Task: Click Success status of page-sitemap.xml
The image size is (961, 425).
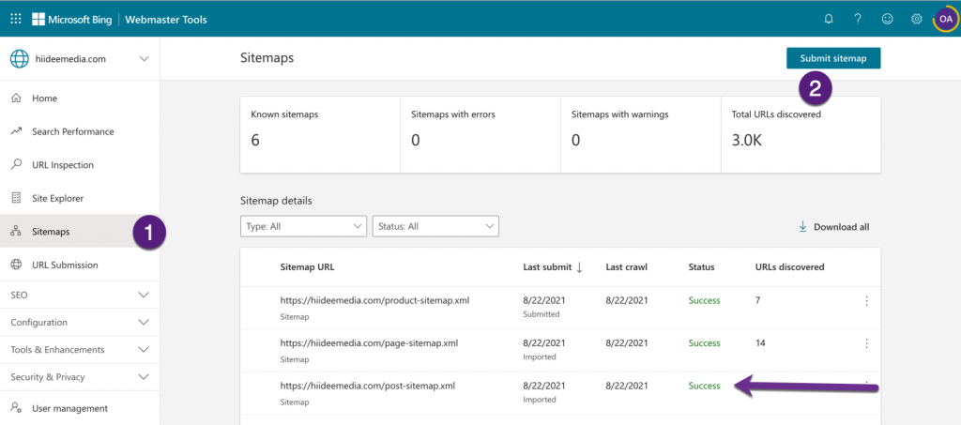Action: click(704, 343)
